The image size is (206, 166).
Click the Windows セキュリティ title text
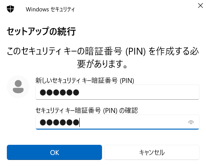[50, 9]
